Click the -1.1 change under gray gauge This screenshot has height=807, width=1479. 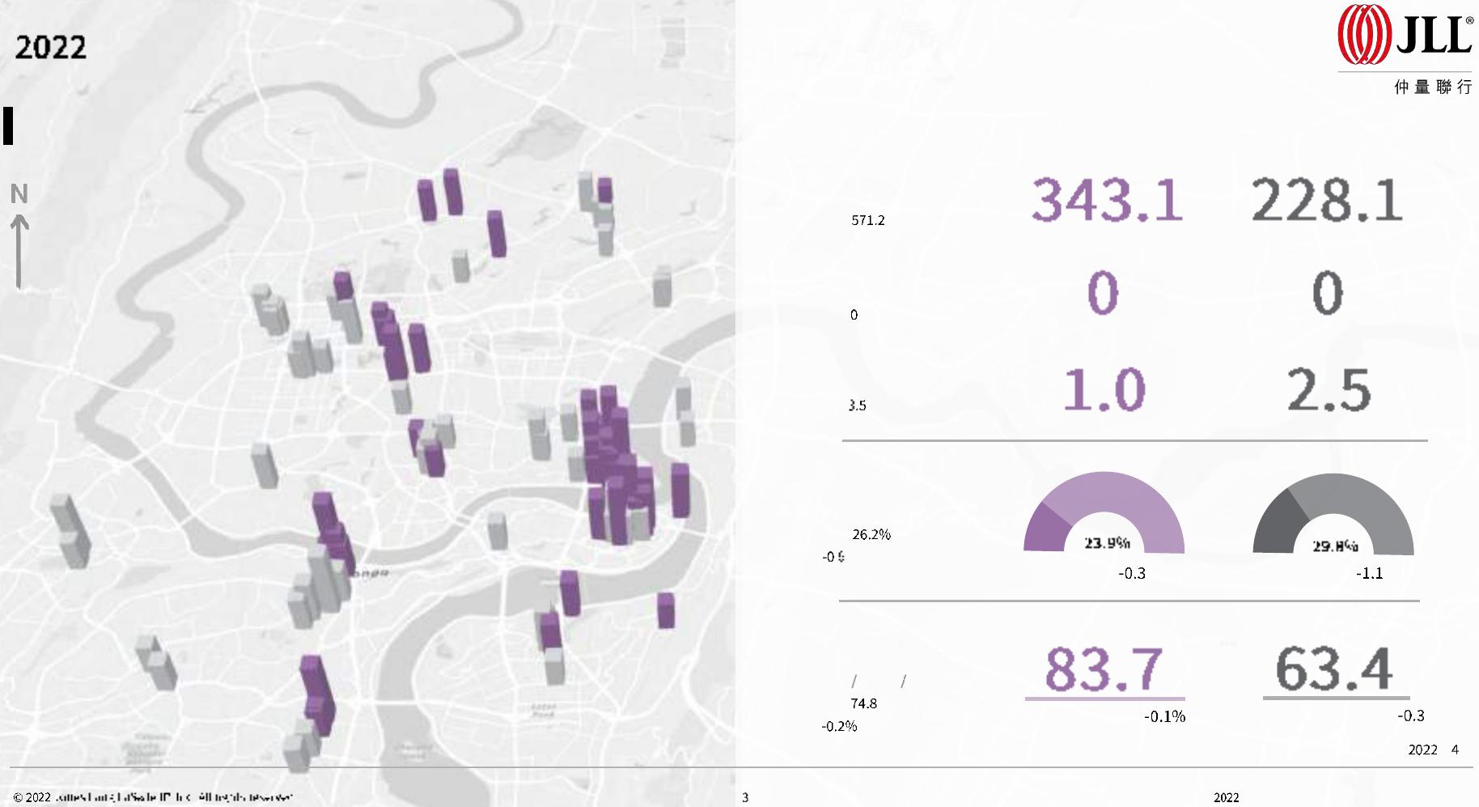[1369, 574]
